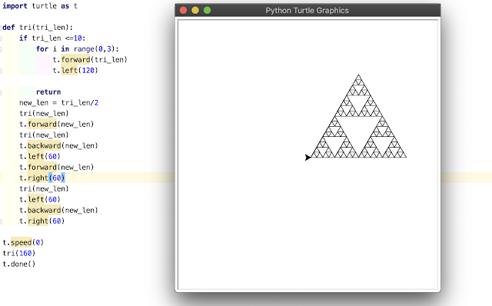Click the 't.forward(tri_len)' line
The image size is (492, 306).
coord(90,60)
